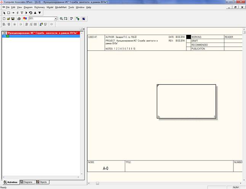Click the diagram scroll right arrow

[241, 183]
